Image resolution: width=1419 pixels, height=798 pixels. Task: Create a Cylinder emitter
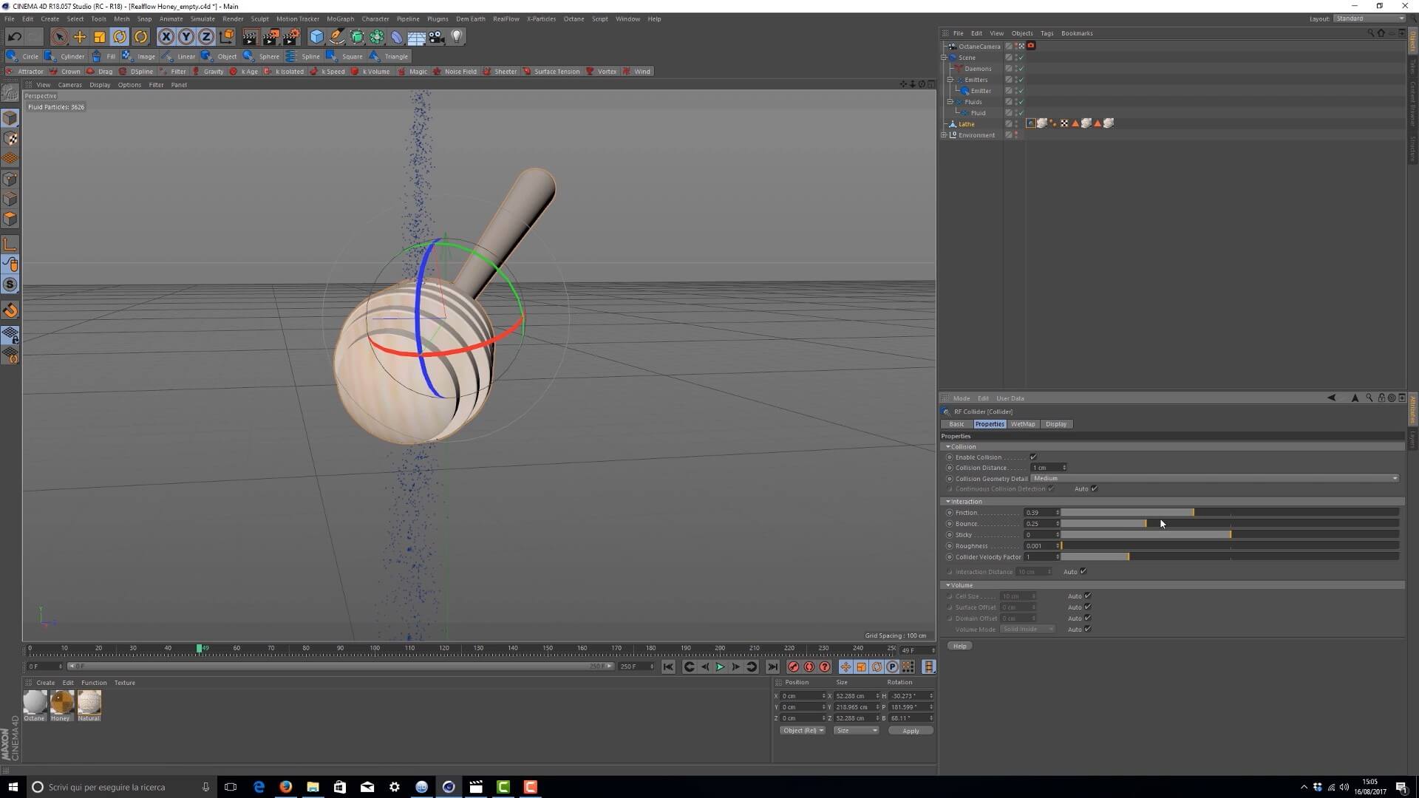pos(65,56)
